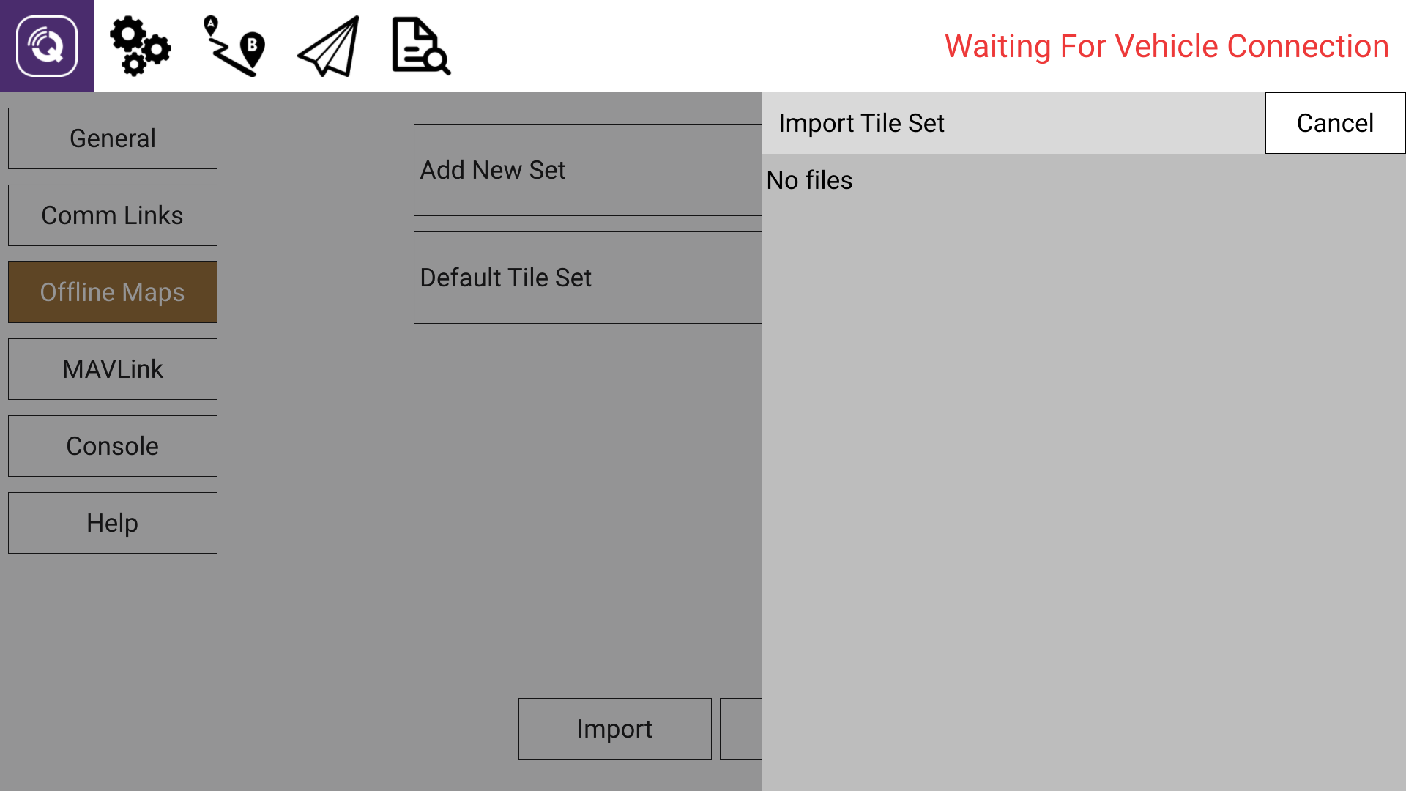The image size is (1406, 791).
Task: Click the Waiting For Vehicle Connection status text
Action: 1166,45
